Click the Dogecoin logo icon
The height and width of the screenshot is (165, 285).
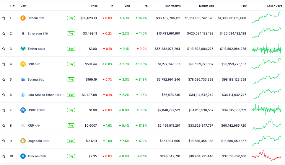(23, 141)
